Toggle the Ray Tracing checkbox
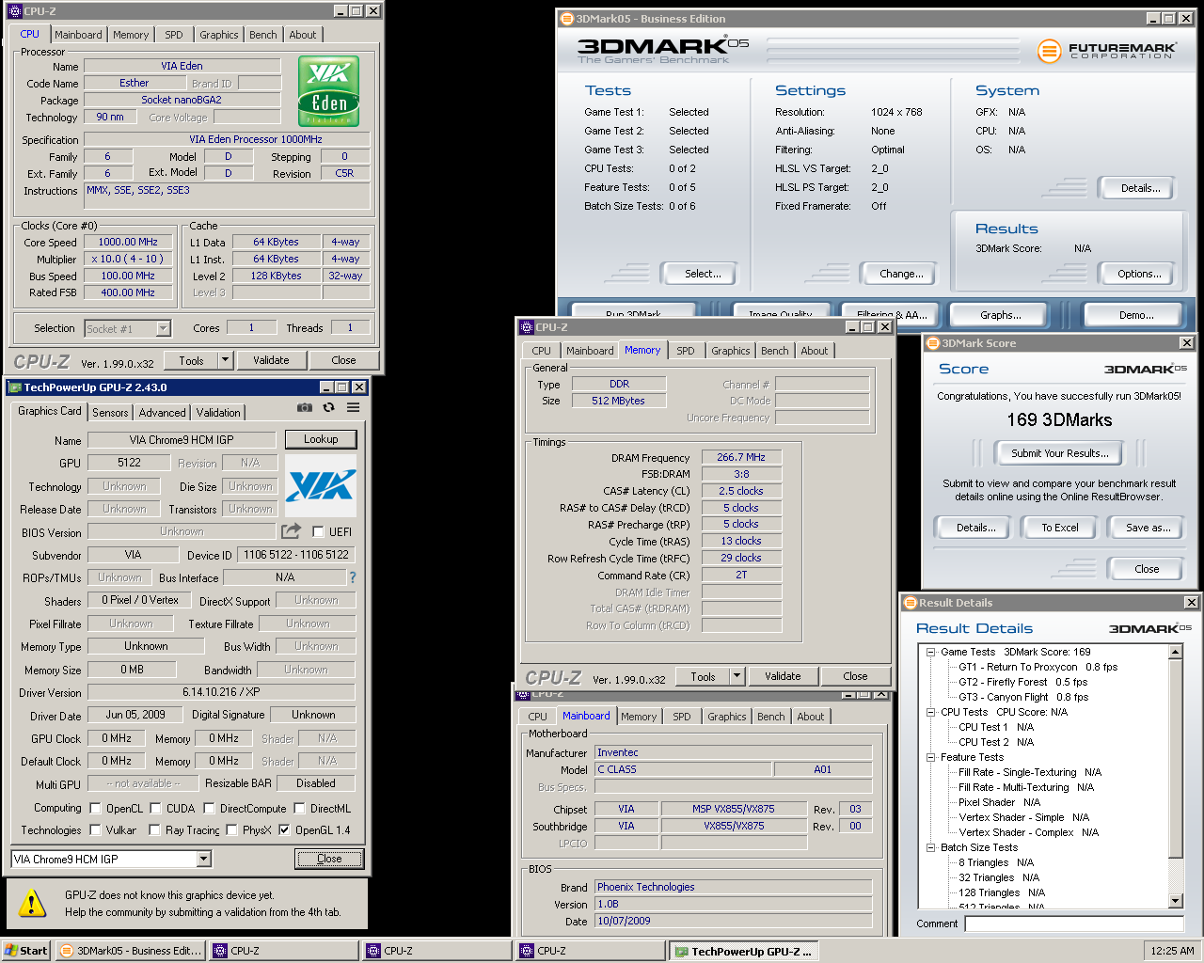 (x=154, y=829)
